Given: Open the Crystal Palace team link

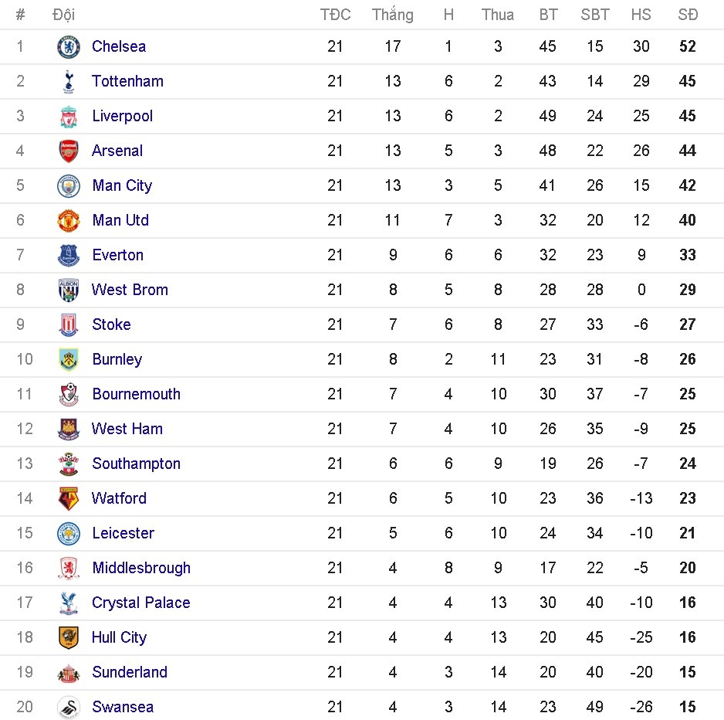Looking at the screenshot, I should click(140, 603).
